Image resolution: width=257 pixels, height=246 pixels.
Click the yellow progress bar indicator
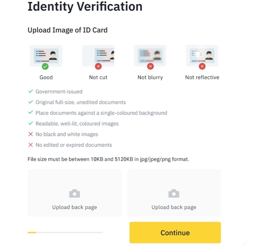(32, 232)
